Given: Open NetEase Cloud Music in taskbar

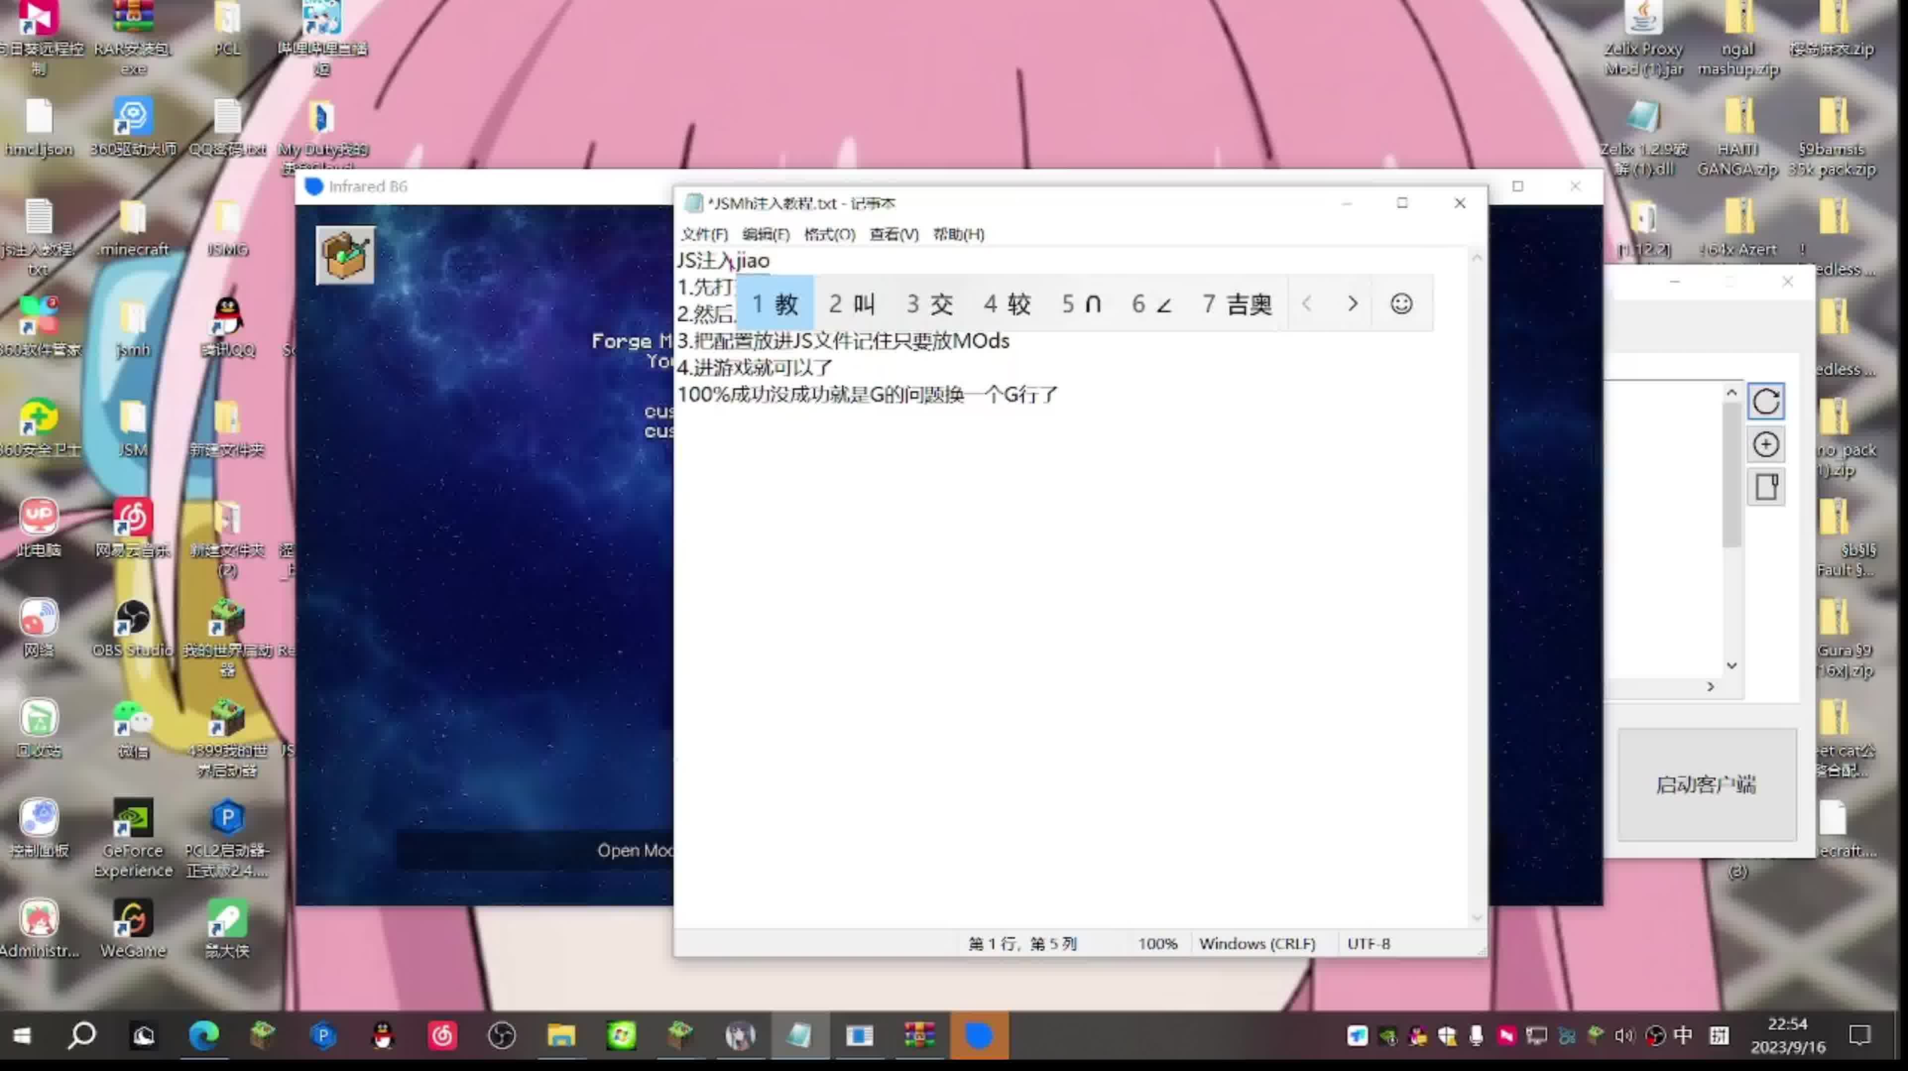Looking at the screenshot, I should [442, 1035].
